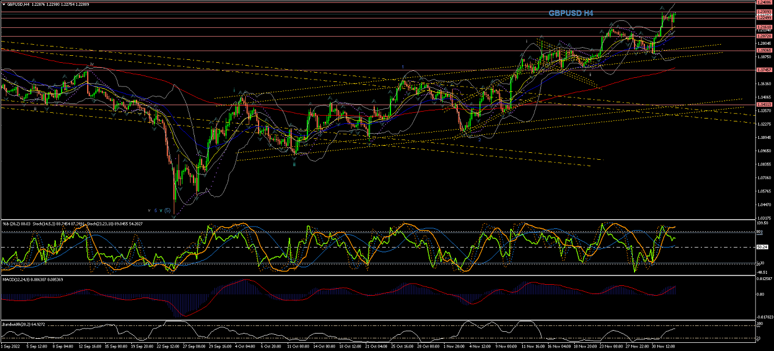Click the 1.16160 price scale value
The image size is (774, 351).
(x=764, y=84)
